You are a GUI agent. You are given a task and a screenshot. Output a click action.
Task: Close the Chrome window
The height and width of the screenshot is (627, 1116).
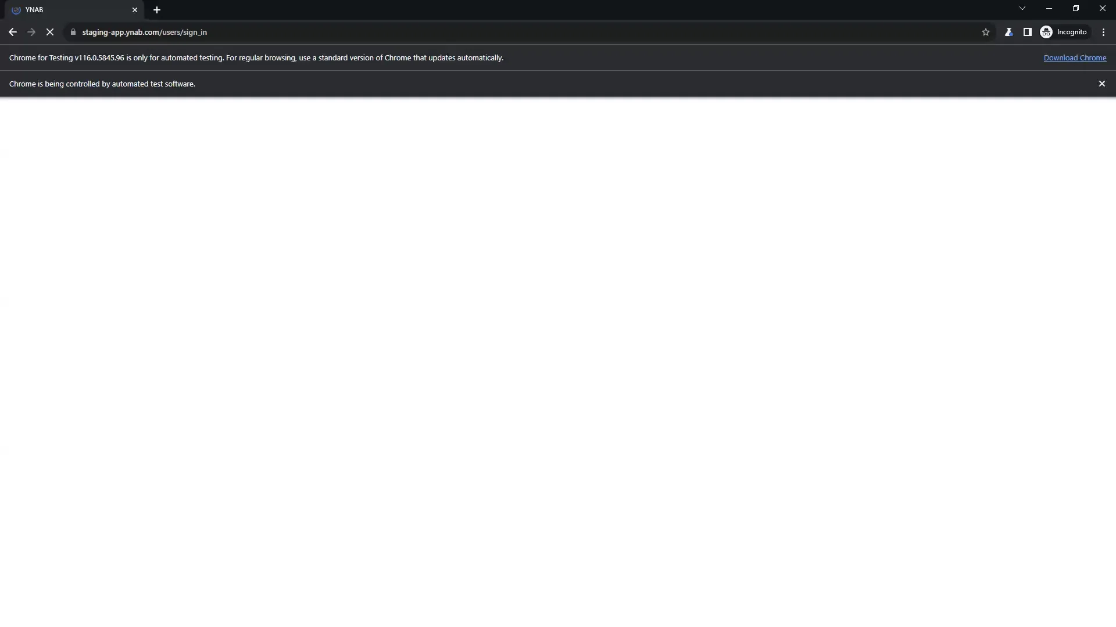(x=1102, y=9)
